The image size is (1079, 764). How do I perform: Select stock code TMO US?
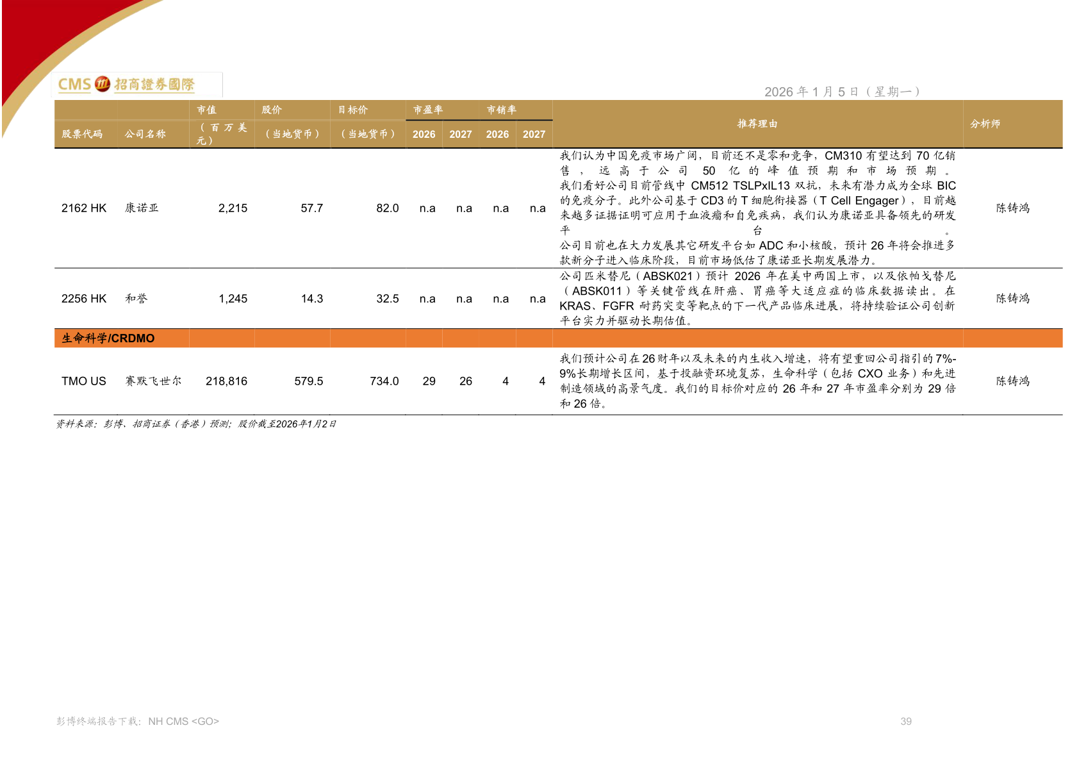pos(84,381)
